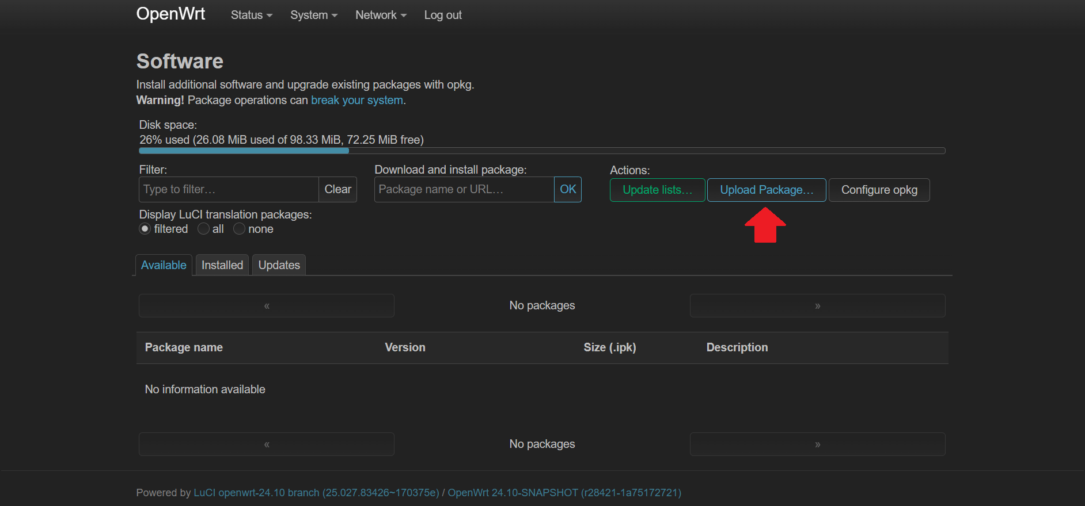Focus the 'Package name or URL' field
Image resolution: width=1085 pixels, height=506 pixels.
(464, 189)
